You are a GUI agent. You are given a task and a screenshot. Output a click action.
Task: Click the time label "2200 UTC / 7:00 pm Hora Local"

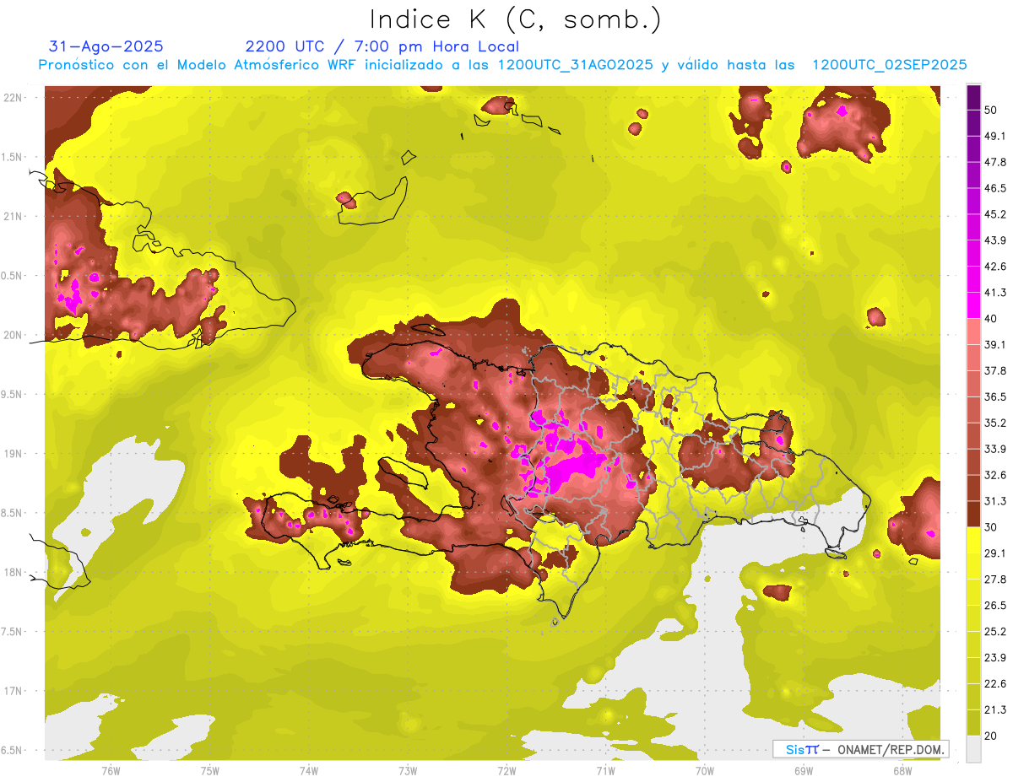[382, 46]
